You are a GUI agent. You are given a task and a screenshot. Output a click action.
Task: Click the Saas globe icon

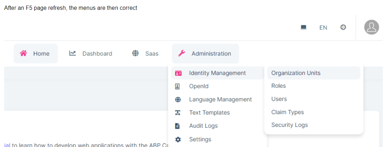tap(135, 54)
